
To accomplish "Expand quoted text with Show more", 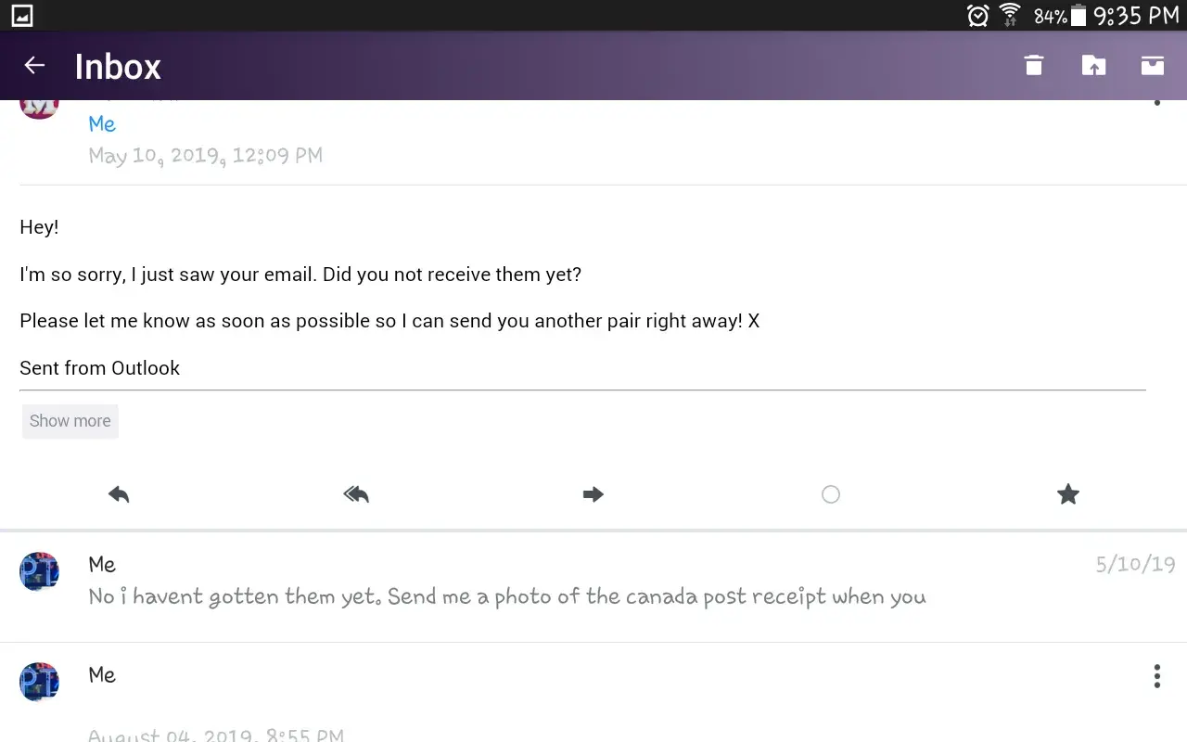I will pyautogui.click(x=70, y=421).
